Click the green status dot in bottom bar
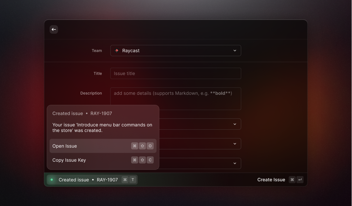Viewport: 352px width, 206px height. tap(52, 180)
